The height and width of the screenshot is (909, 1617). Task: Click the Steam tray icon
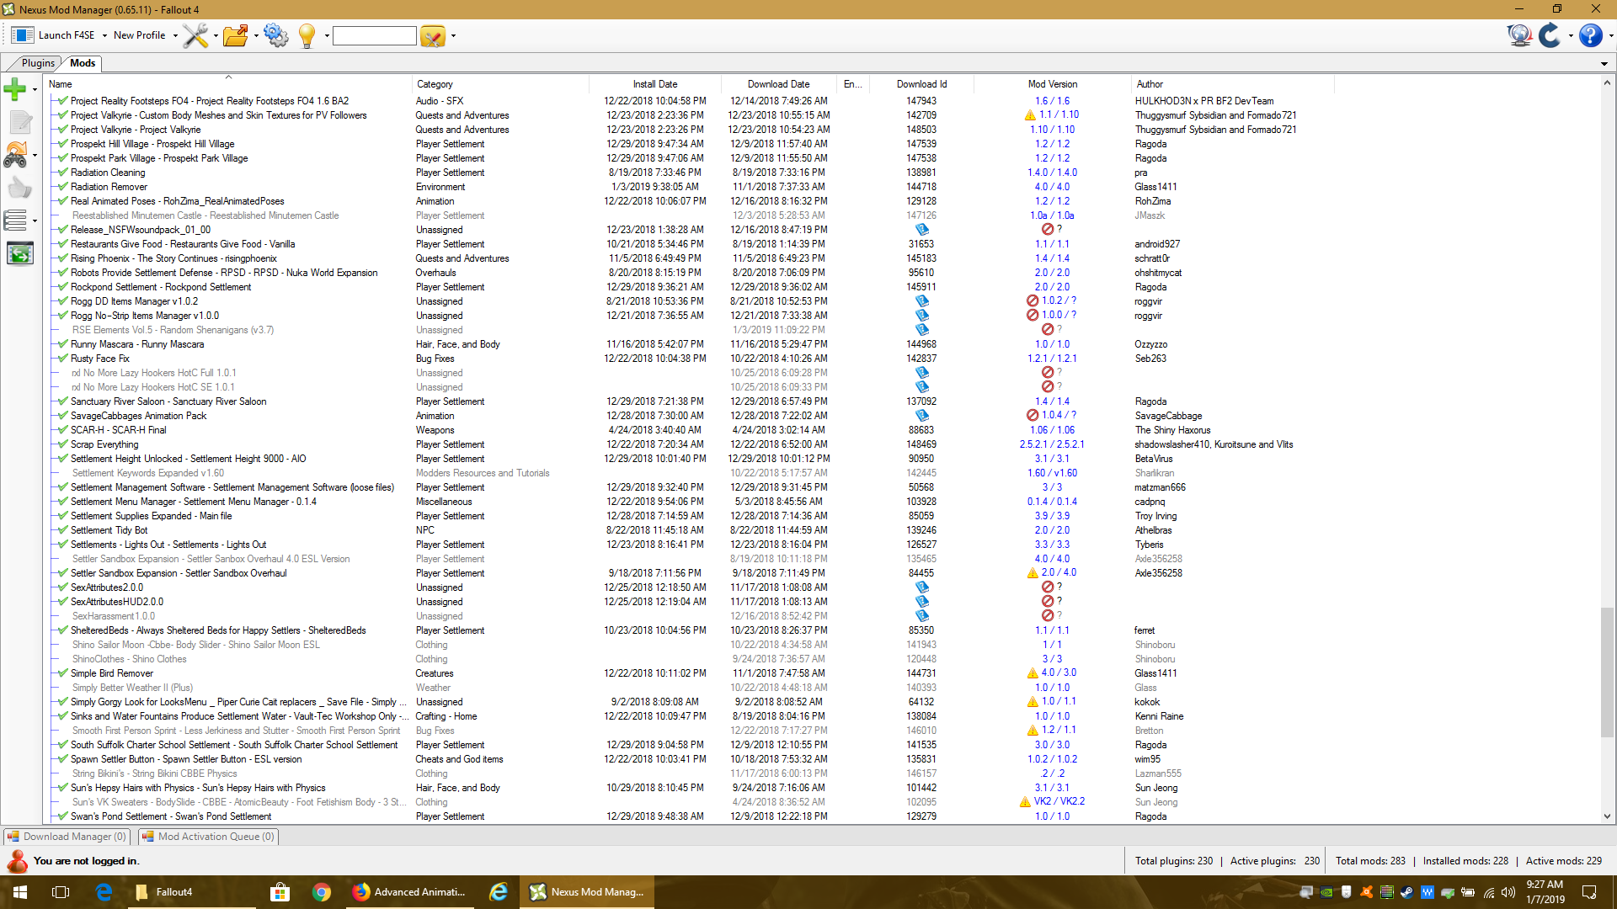(x=1407, y=892)
